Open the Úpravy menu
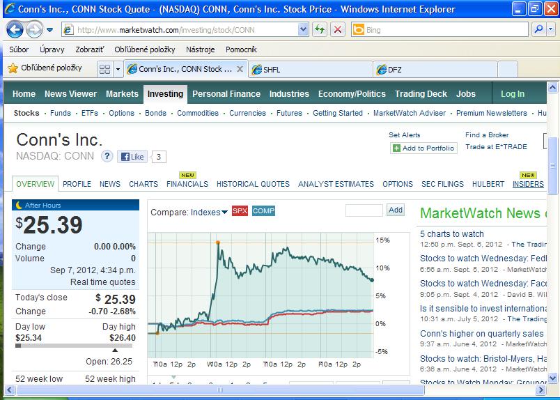This screenshot has height=400, width=560. [52, 49]
